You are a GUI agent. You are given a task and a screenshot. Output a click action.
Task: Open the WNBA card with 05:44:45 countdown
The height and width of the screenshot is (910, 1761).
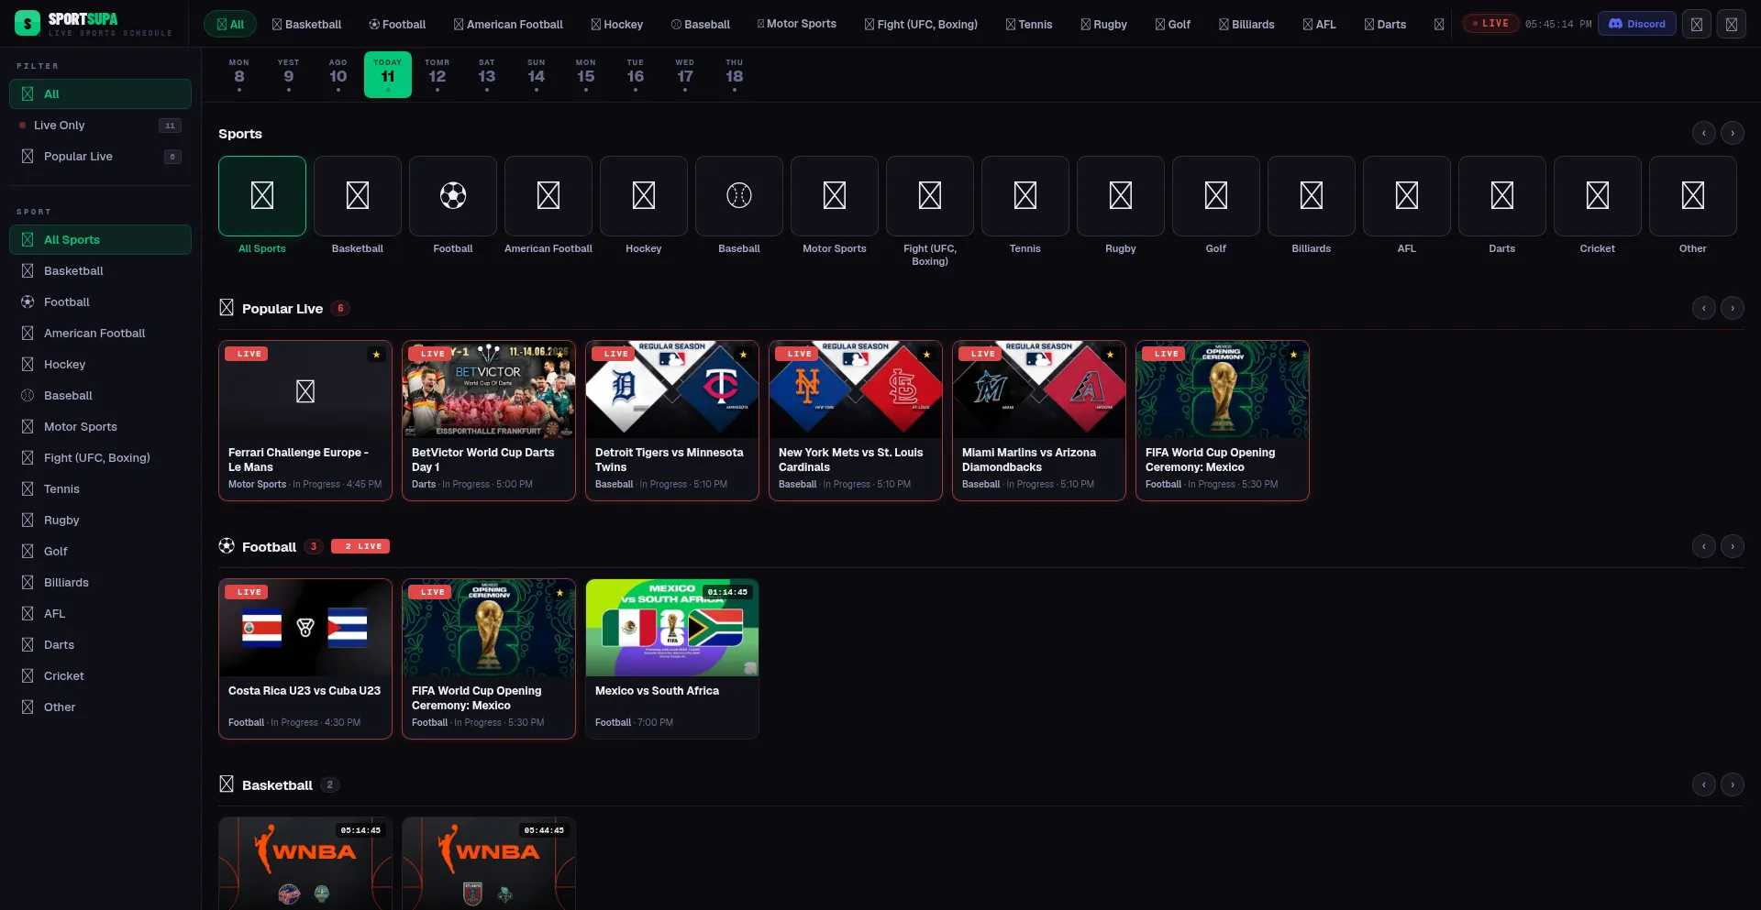(489, 863)
